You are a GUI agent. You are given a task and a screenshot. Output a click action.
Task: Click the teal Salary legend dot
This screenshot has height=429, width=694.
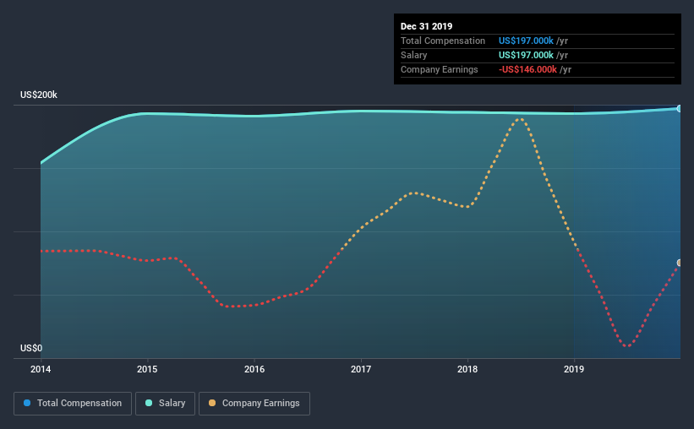tap(149, 403)
